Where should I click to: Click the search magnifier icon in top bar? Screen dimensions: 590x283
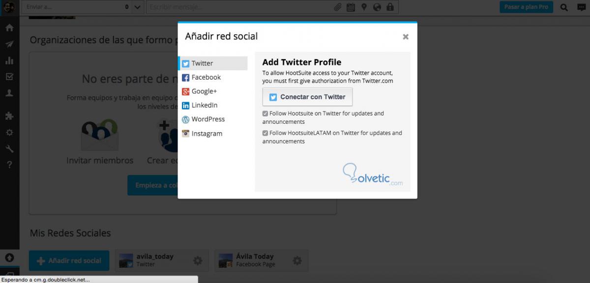[564, 7]
